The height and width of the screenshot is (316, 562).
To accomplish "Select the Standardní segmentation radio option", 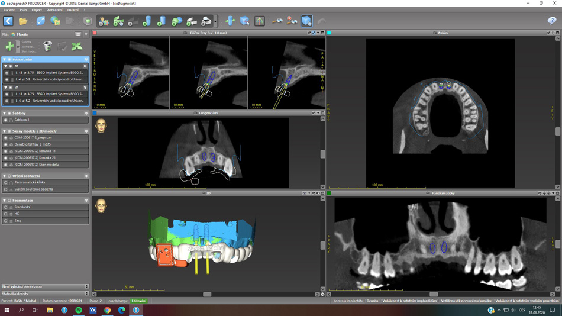I will pos(6,207).
